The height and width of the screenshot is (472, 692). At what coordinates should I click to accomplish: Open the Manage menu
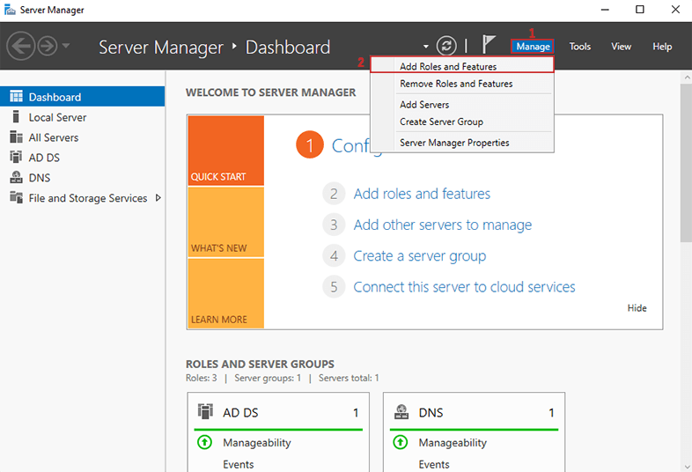[533, 47]
